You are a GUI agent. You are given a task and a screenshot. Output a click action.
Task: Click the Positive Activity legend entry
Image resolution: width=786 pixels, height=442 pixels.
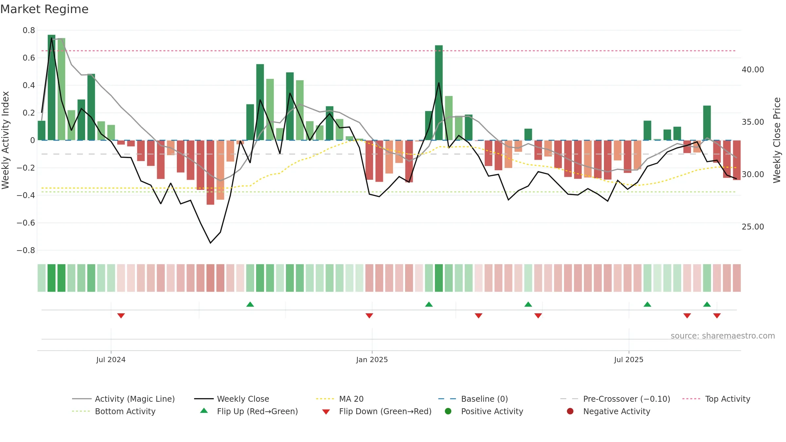[x=484, y=411]
